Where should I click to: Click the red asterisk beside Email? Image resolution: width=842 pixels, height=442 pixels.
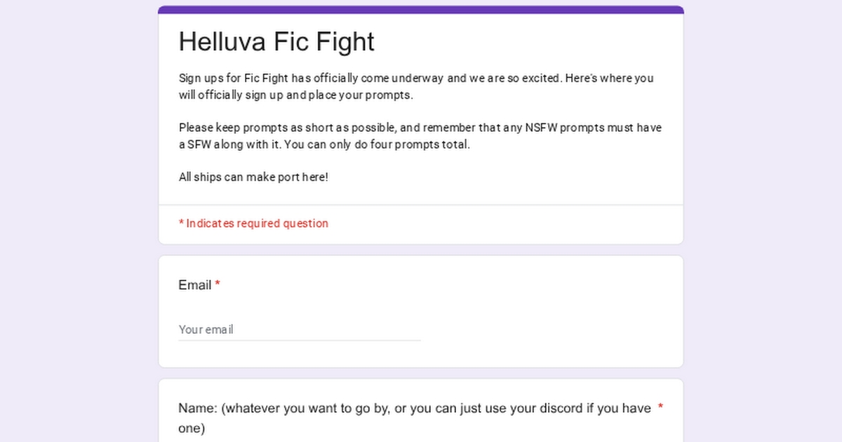point(218,285)
